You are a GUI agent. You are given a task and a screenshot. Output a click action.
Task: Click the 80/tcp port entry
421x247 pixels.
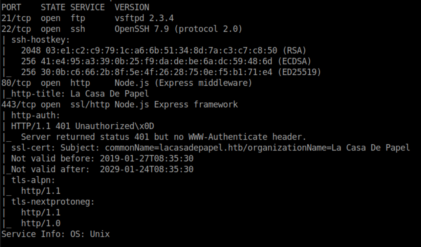(16, 83)
